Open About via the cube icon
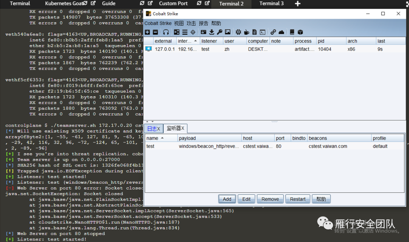This screenshot has height=242, width=409. (300, 32)
